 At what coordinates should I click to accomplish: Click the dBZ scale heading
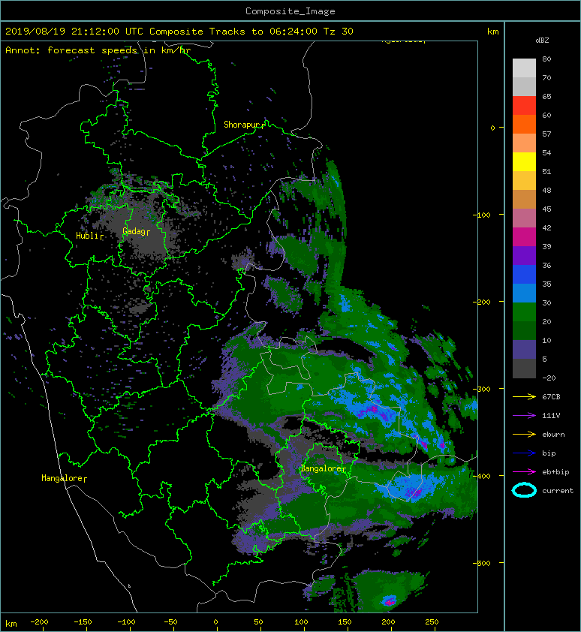[542, 41]
